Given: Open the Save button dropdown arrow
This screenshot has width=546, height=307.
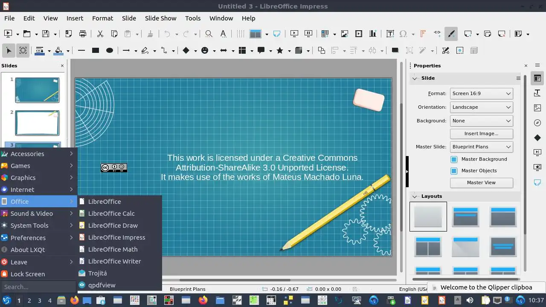Looking at the screenshot, I should pos(55,34).
